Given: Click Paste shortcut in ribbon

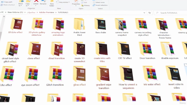Looking at the screenshot, I should coord(8,5).
